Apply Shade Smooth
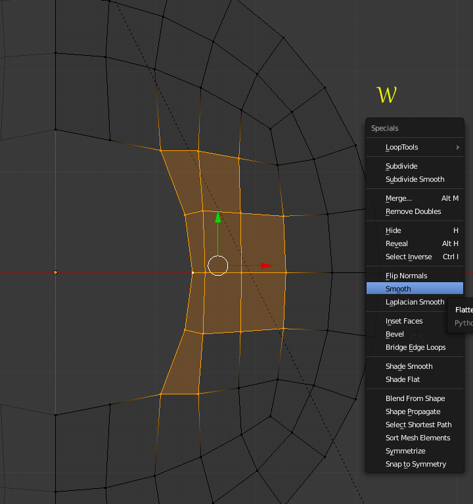The image size is (473, 504). pos(415,366)
